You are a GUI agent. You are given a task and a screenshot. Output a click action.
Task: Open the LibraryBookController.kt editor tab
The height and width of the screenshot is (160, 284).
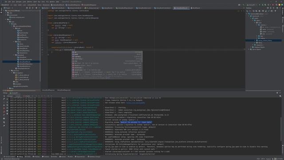(163, 8)
